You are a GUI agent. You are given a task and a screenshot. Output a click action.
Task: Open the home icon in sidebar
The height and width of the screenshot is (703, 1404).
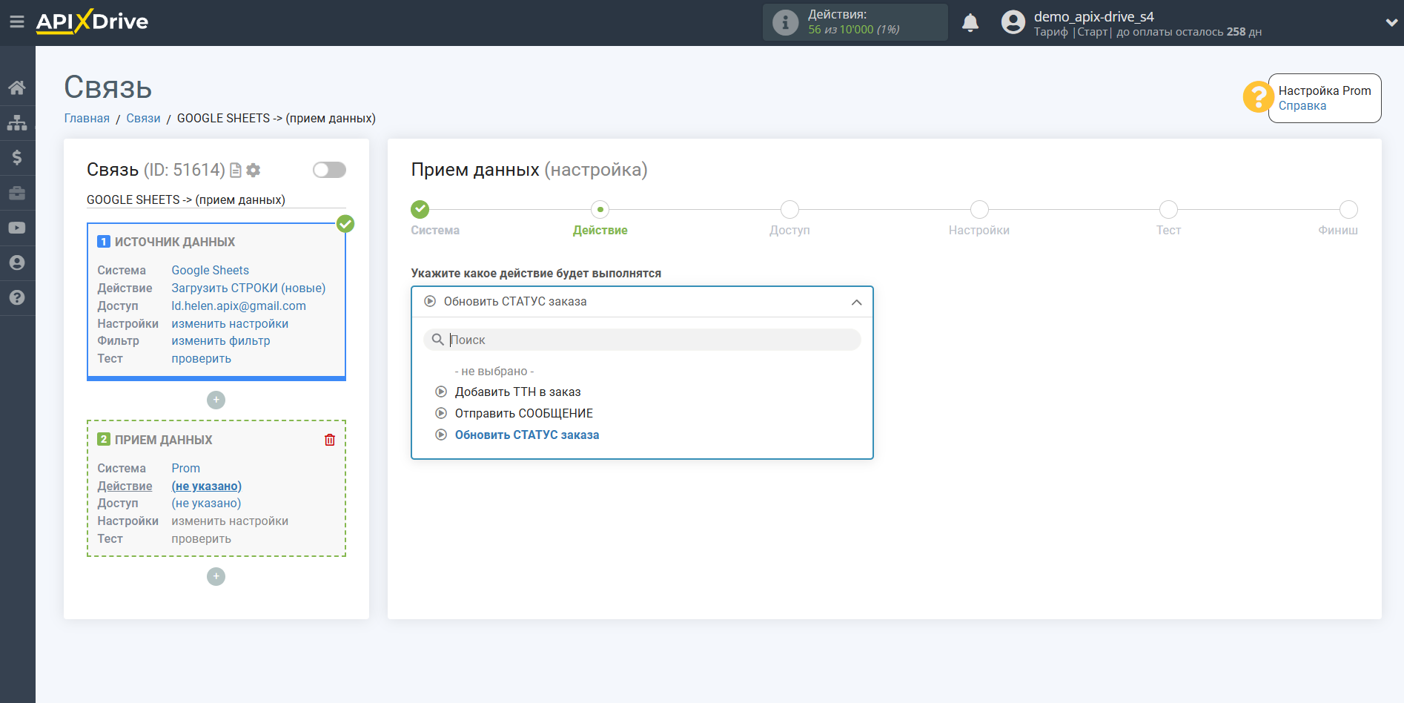(17, 88)
